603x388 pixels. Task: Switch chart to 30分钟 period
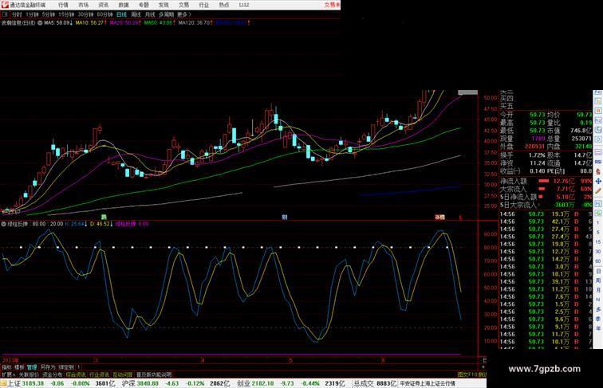(85, 14)
